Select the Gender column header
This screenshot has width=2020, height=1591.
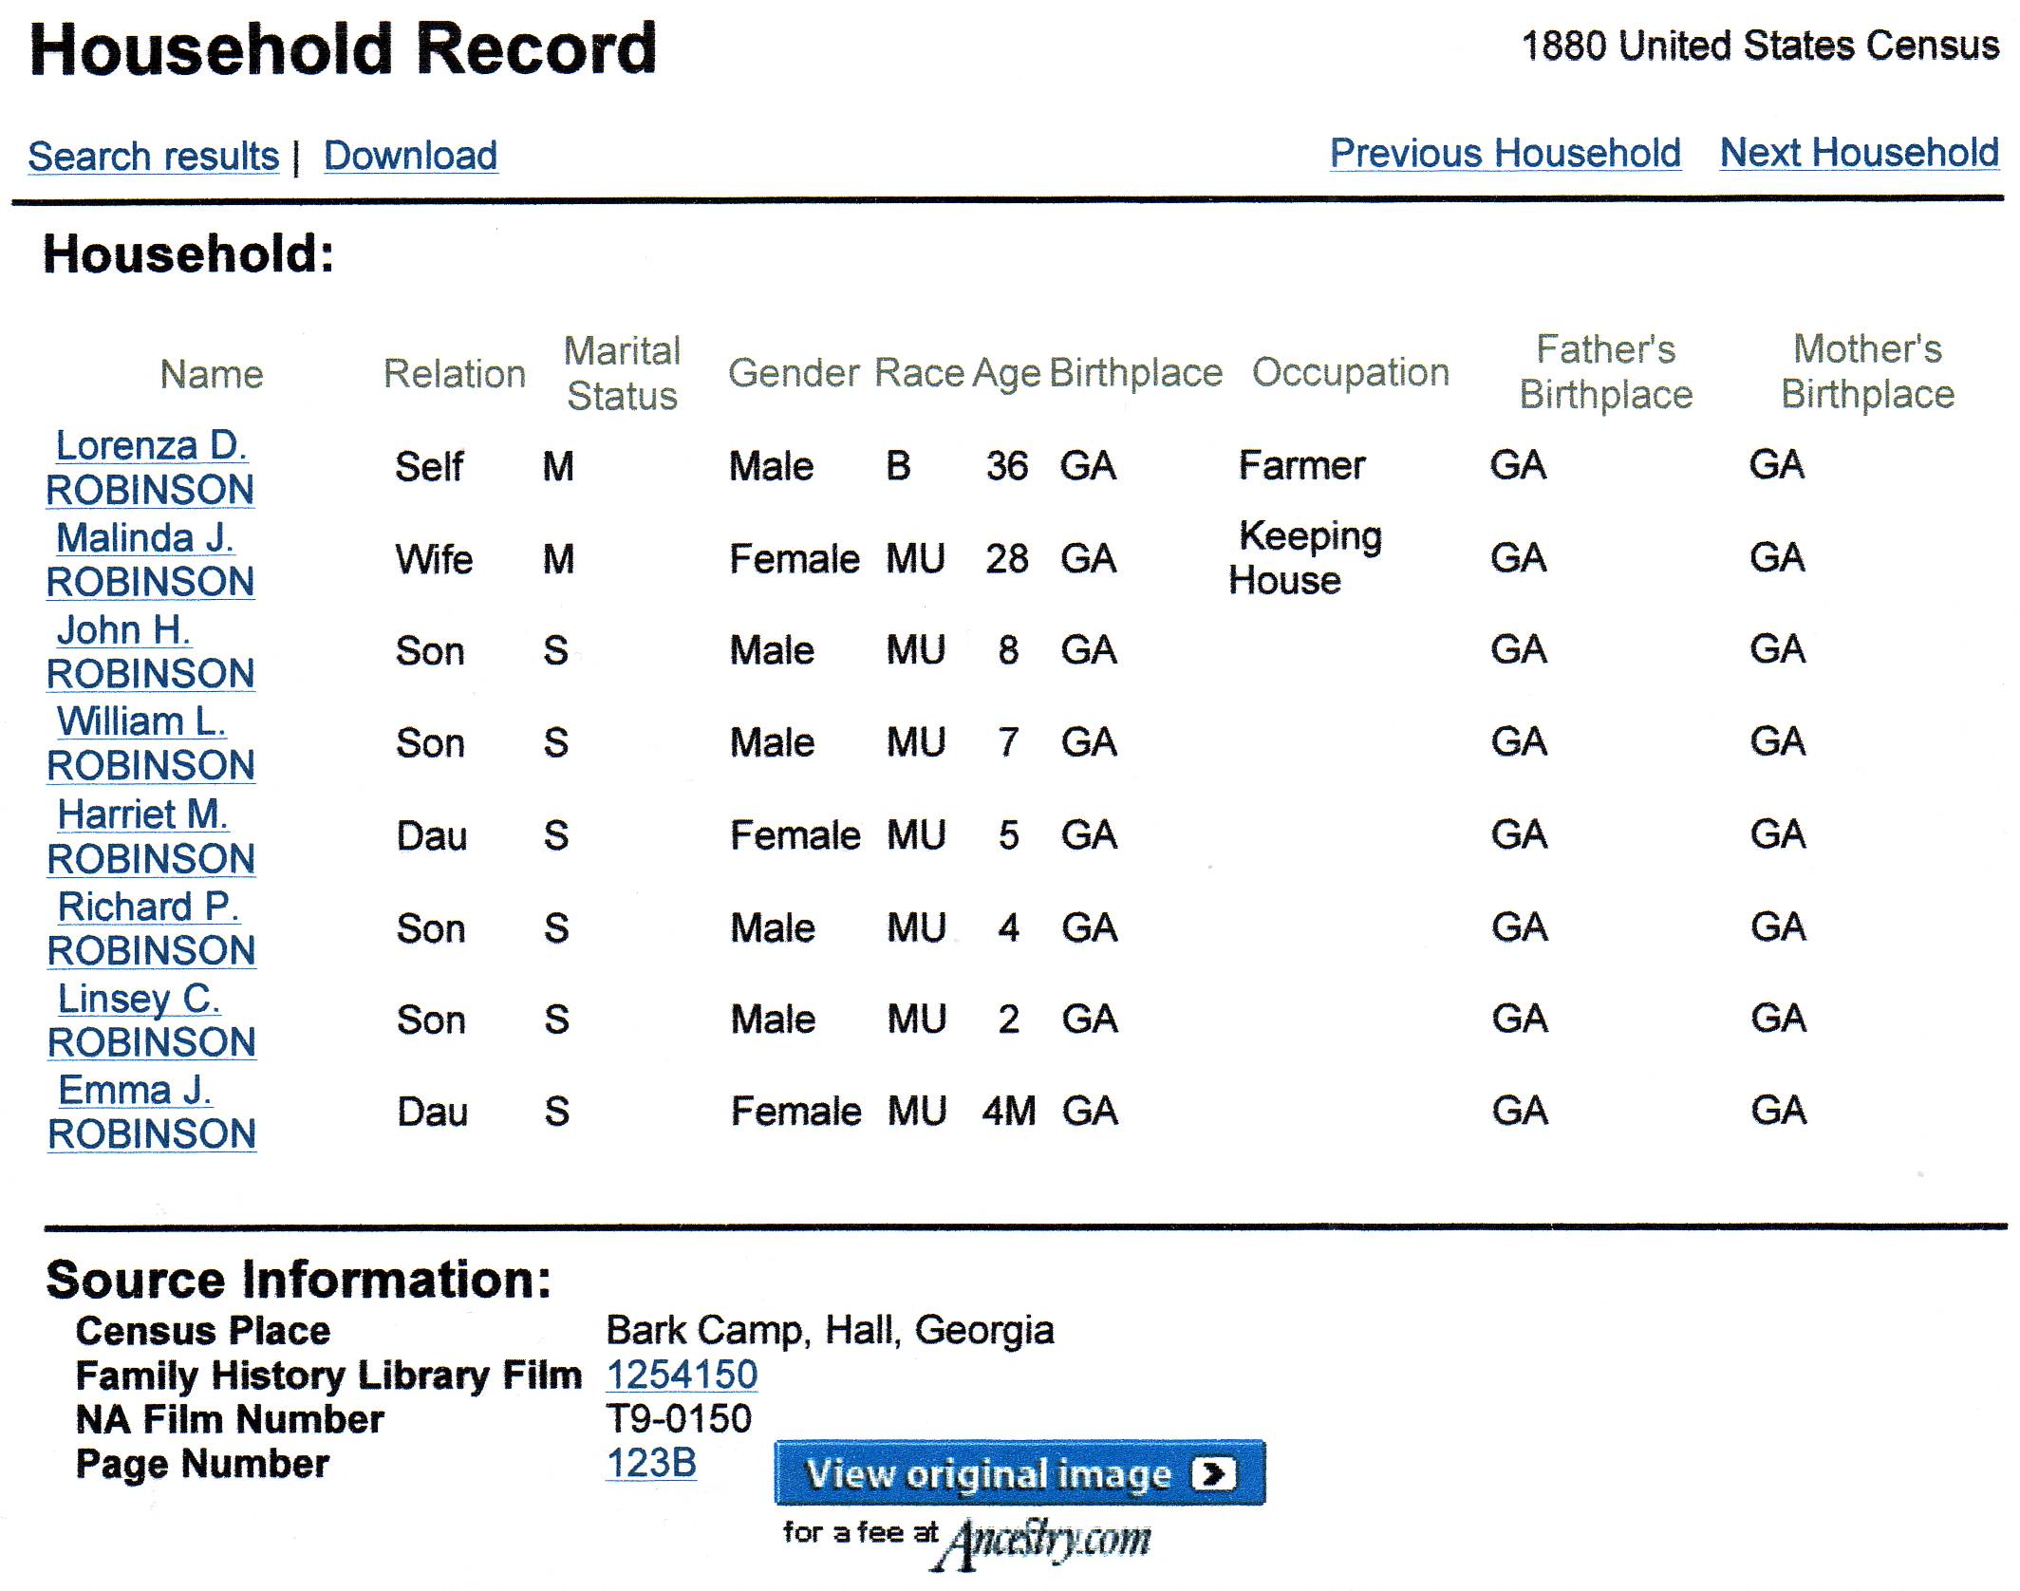point(795,373)
